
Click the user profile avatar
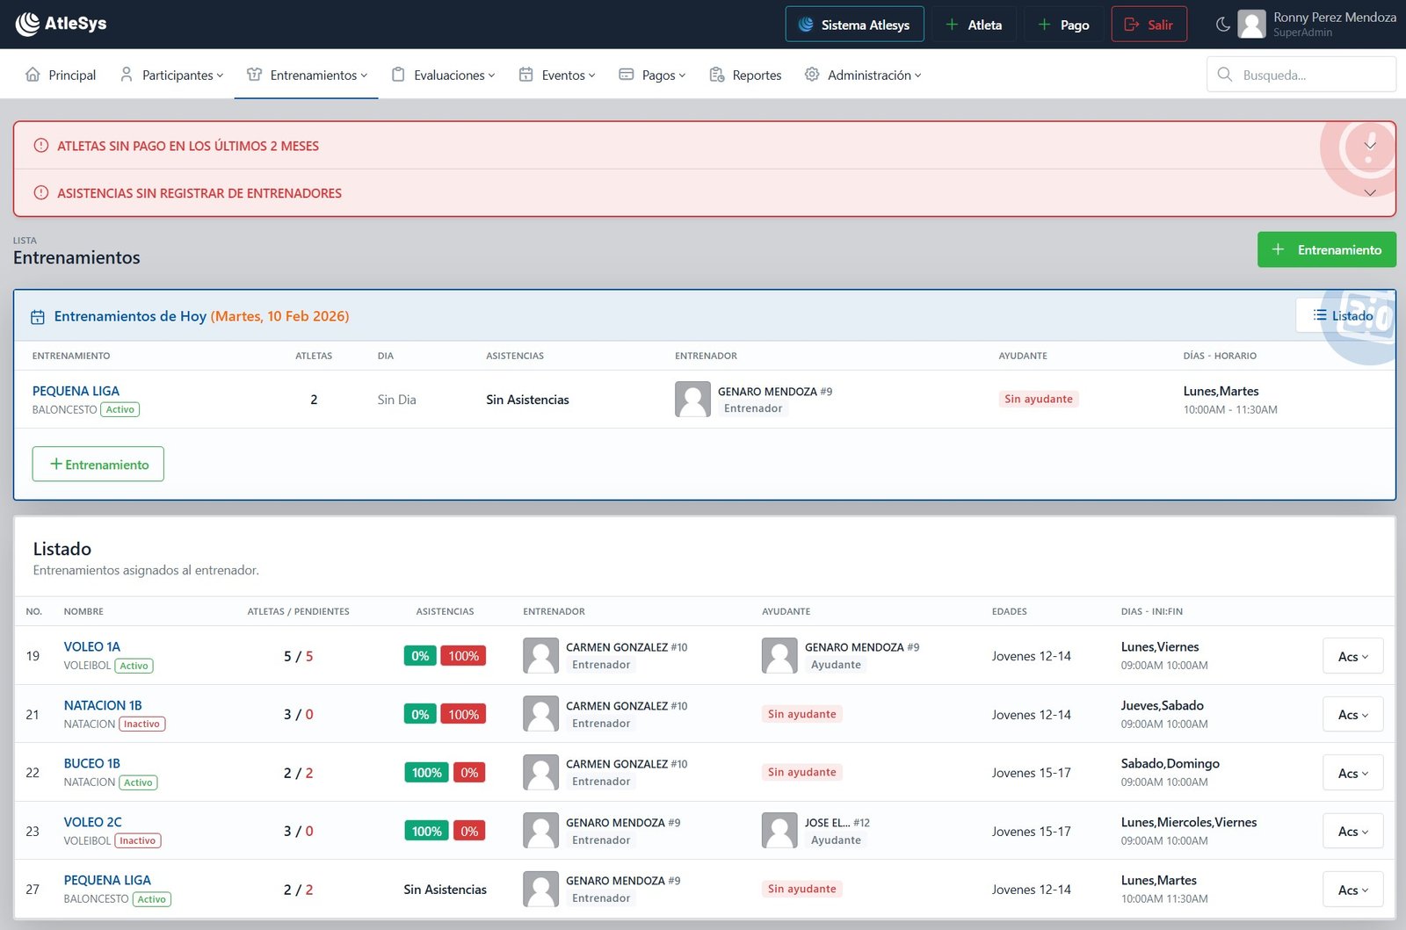coord(1251,25)
